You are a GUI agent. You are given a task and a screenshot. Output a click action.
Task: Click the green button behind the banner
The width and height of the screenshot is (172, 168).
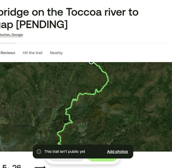pos(102,160)
